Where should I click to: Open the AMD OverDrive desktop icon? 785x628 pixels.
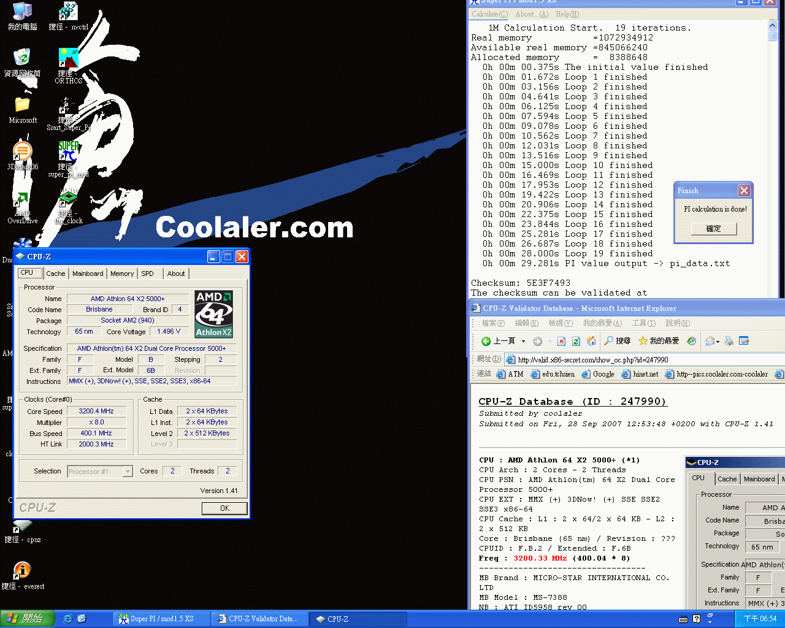22,207
